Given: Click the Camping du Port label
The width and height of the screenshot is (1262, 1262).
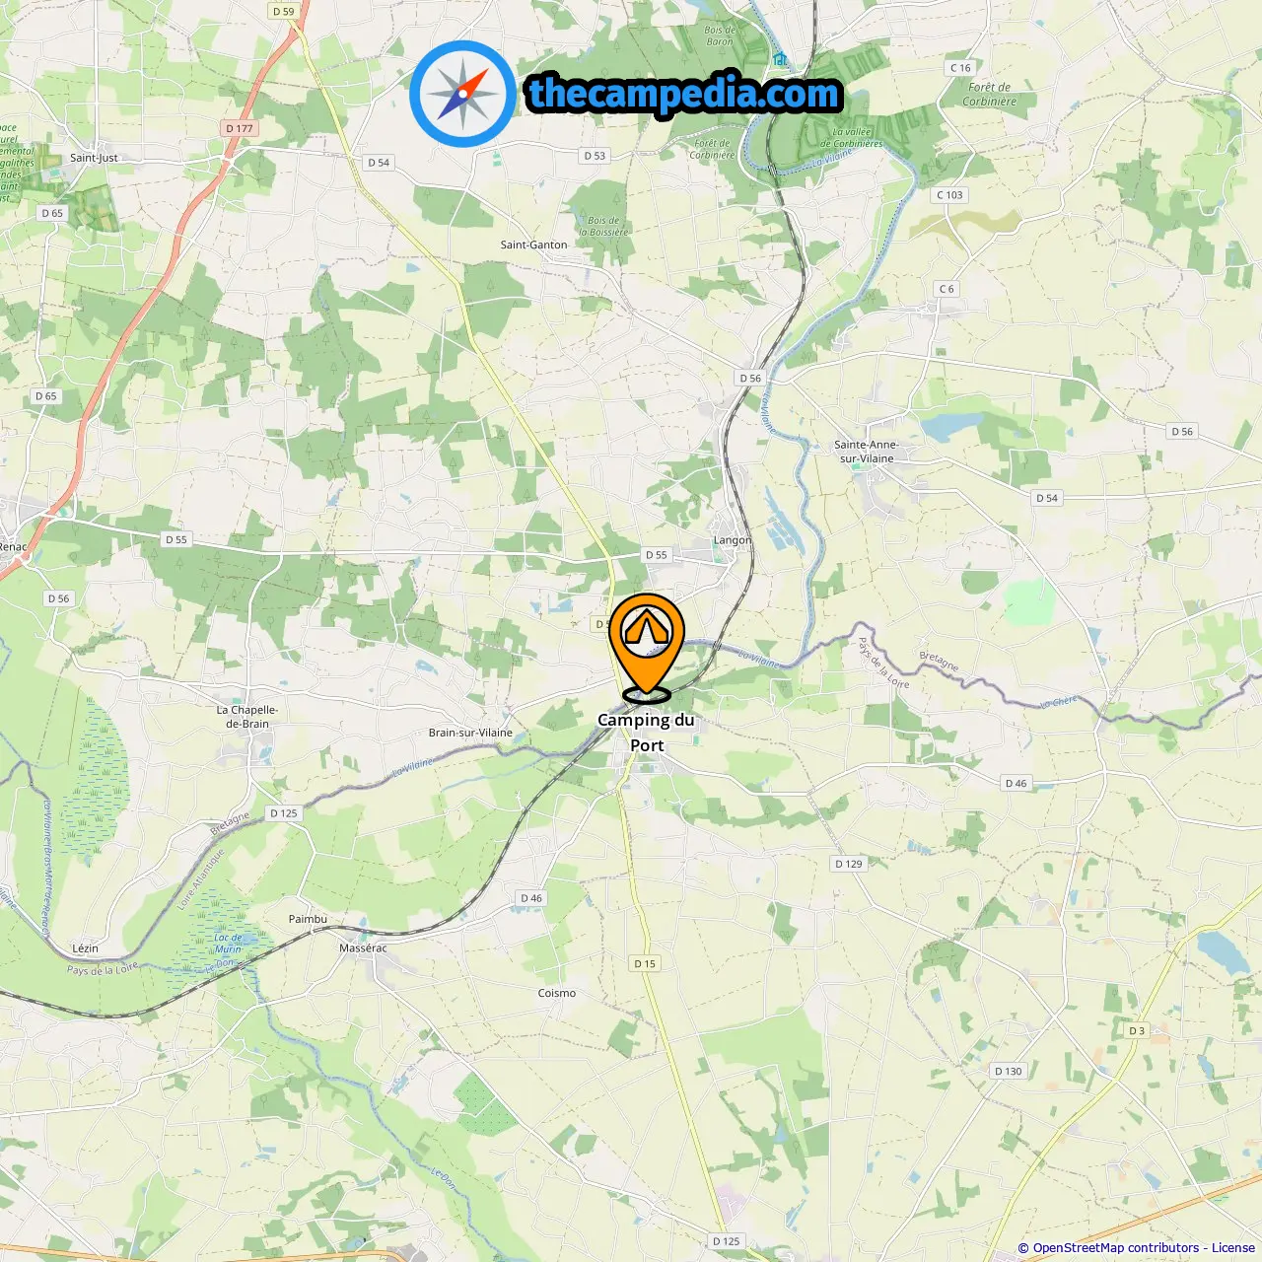Looking at the screenshot, I should tap(647, 733).
